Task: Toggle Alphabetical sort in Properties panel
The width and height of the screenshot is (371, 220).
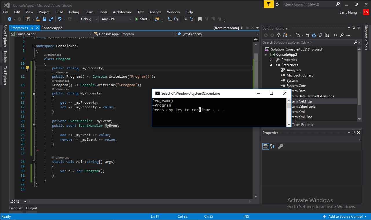Action: 272,146
